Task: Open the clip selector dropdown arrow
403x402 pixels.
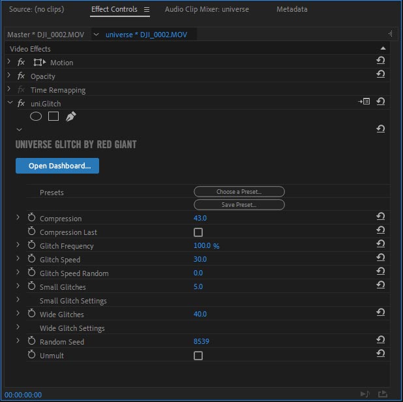Action: (x=96, y=34)
